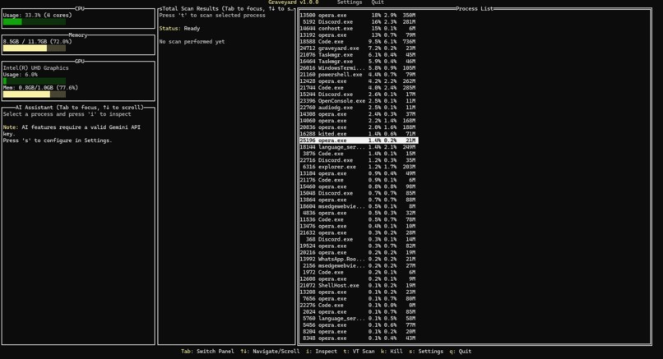Select Taskmgr.exe row at 6.1% CPU
The width and height of the screenshot is (663, 359).
pyautogui.click(x=358, y=54)
